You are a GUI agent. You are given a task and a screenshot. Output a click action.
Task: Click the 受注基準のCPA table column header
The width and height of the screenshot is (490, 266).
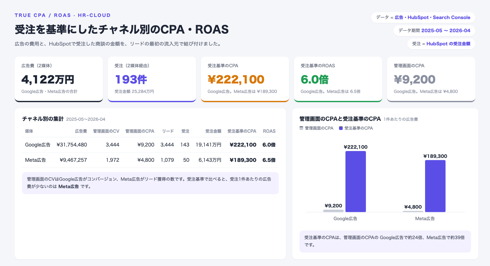click(x=242, y=131)
